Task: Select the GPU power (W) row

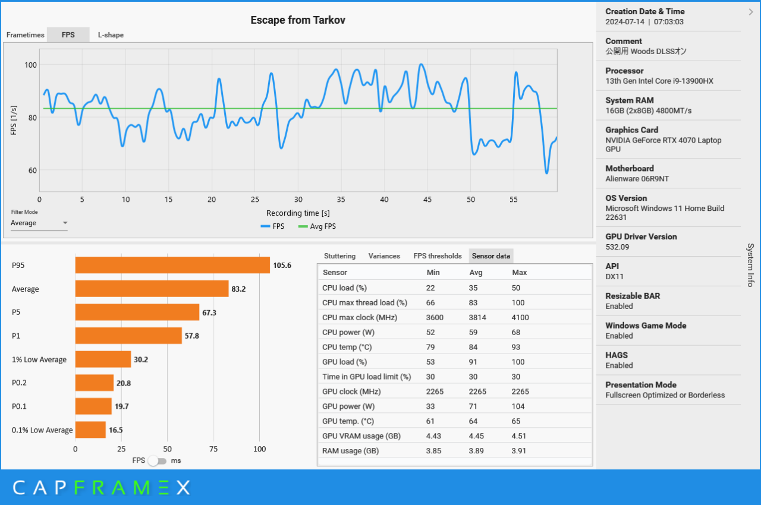Action: coord(455,406)
